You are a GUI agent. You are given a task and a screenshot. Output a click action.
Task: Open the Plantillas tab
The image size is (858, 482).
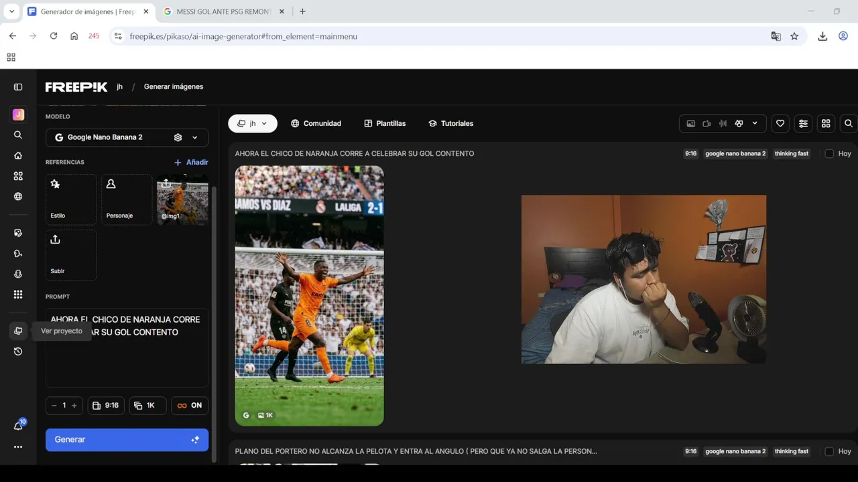pos(385,123)
